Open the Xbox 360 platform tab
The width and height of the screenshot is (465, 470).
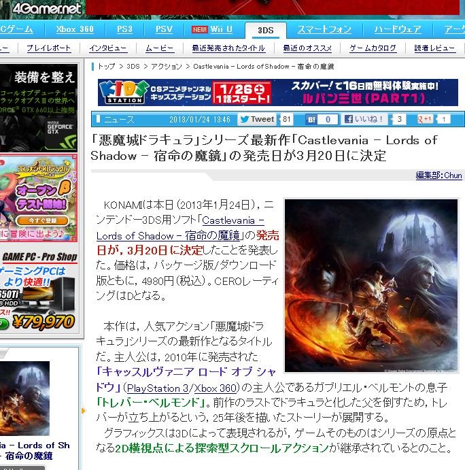[x=75, y=29]
